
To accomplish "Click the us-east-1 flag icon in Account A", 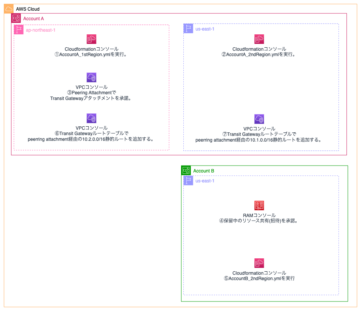I will pos(188,28).
